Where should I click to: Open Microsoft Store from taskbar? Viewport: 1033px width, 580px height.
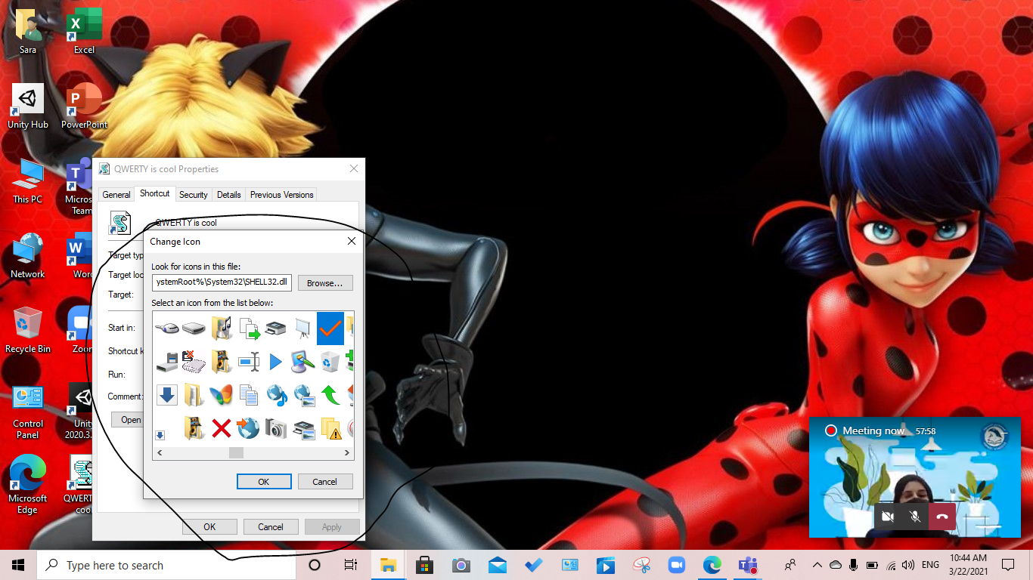[424, 565]
